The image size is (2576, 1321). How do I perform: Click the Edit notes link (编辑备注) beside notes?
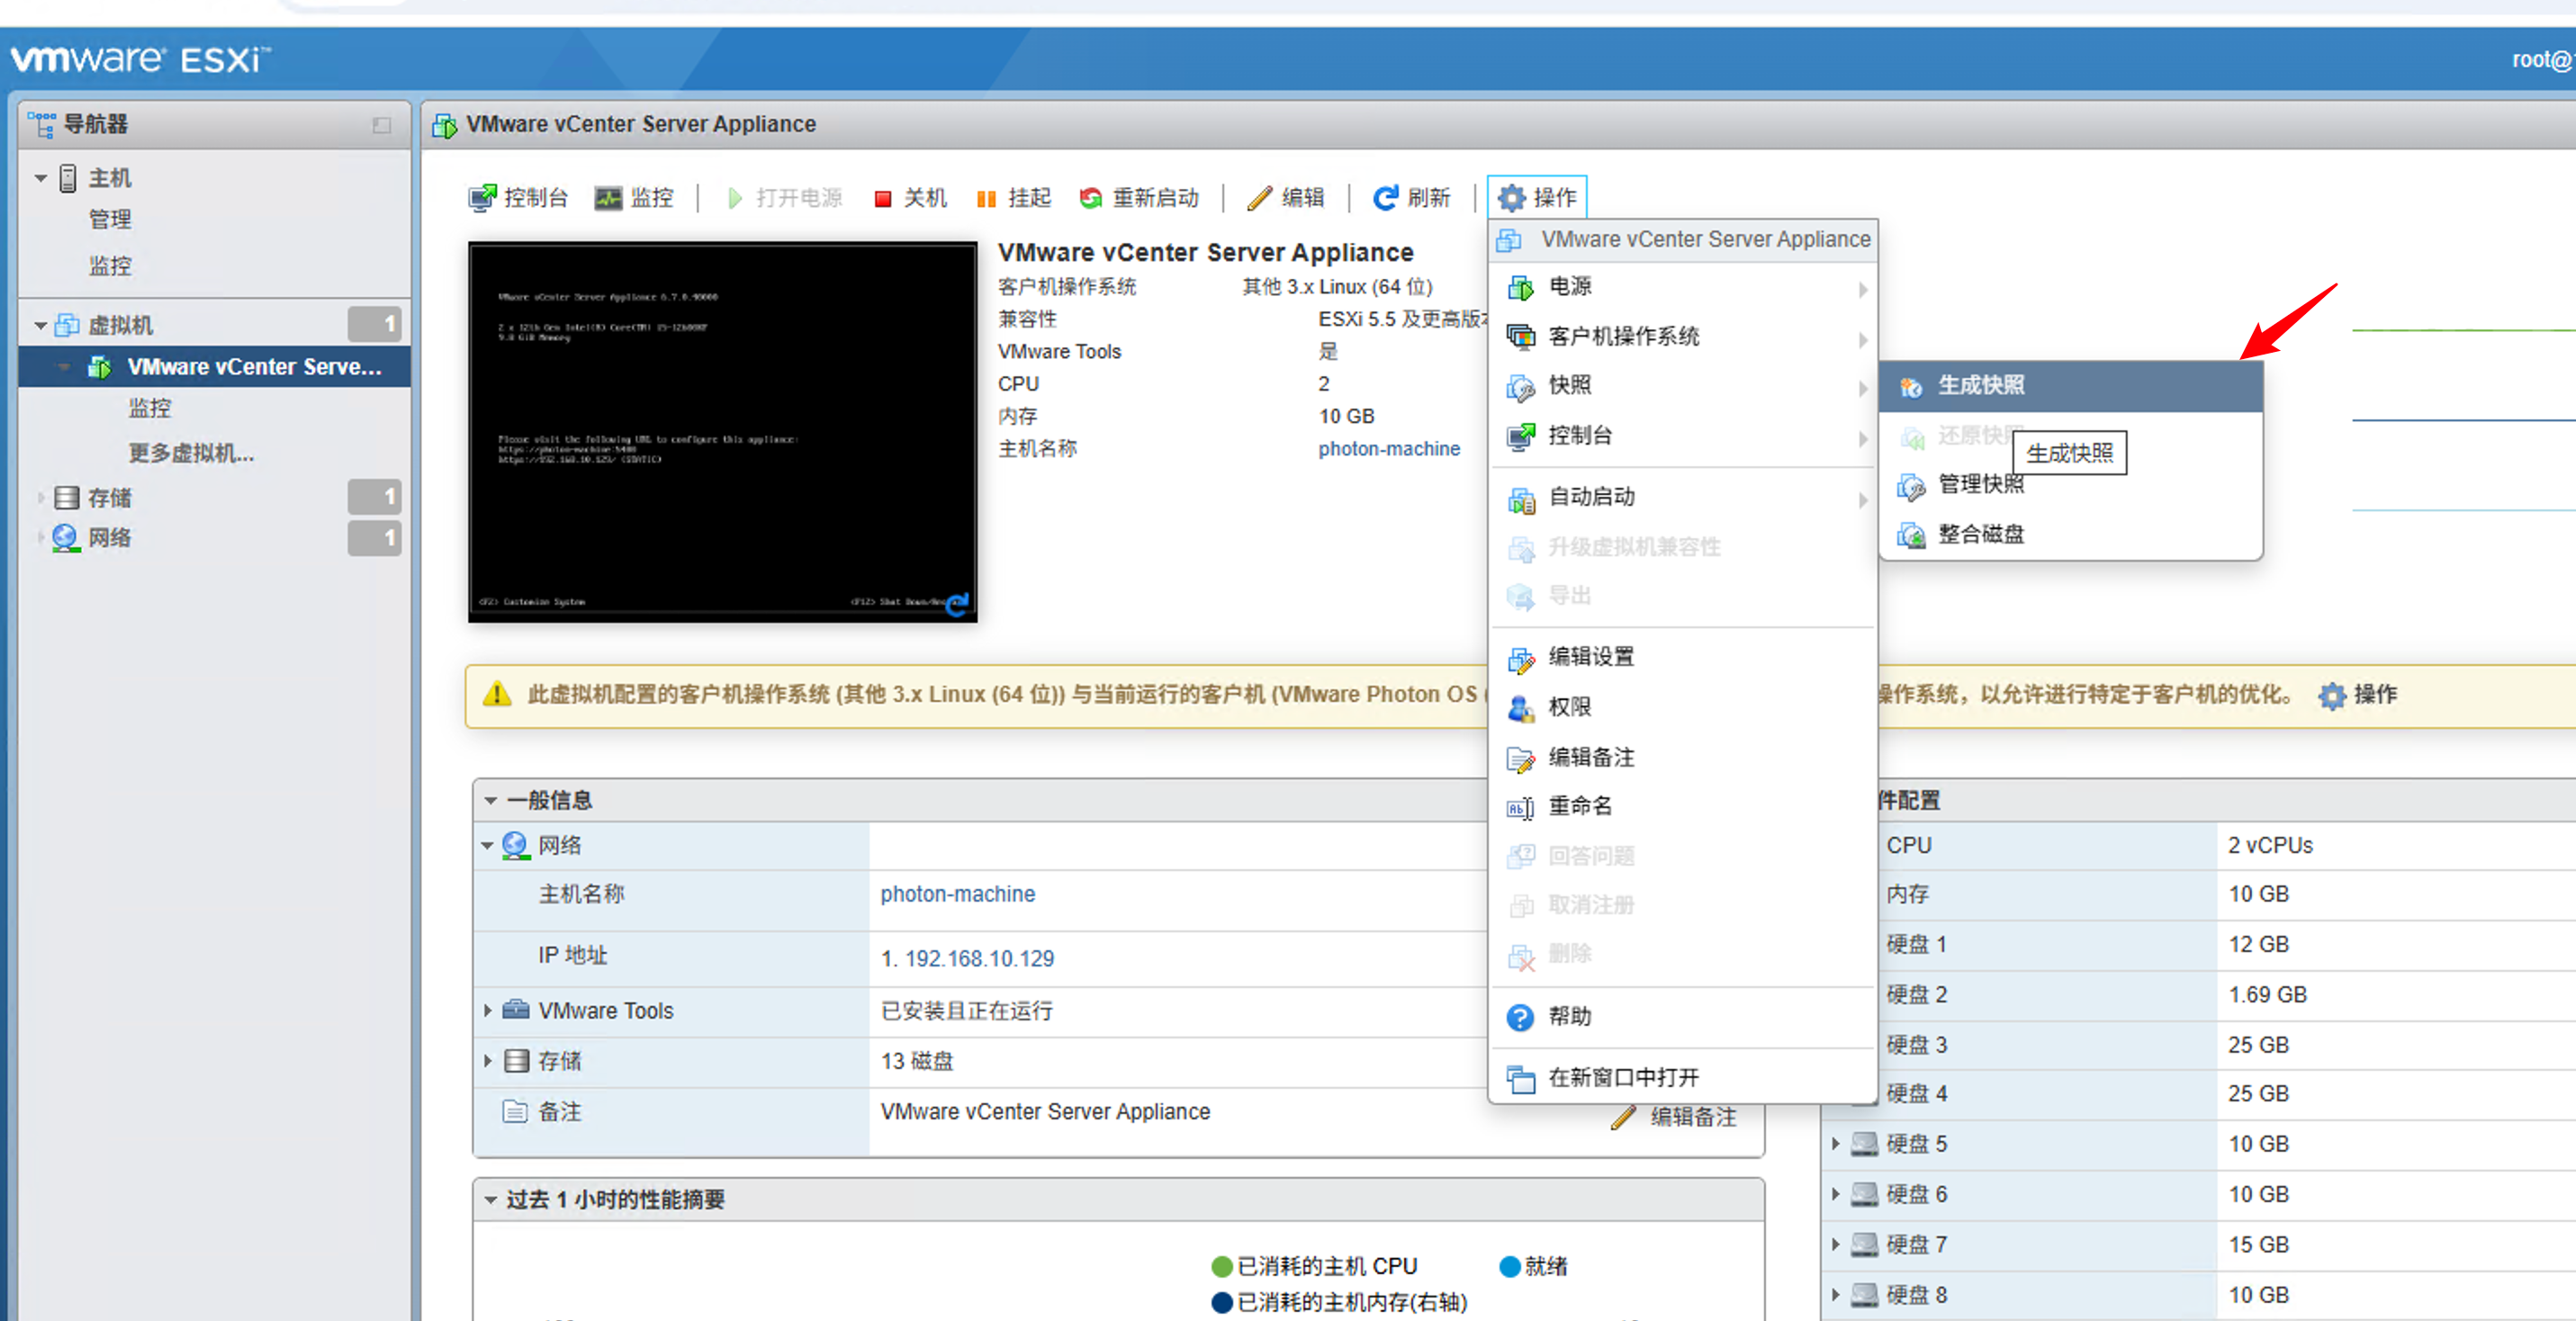click(1675, 1118)
